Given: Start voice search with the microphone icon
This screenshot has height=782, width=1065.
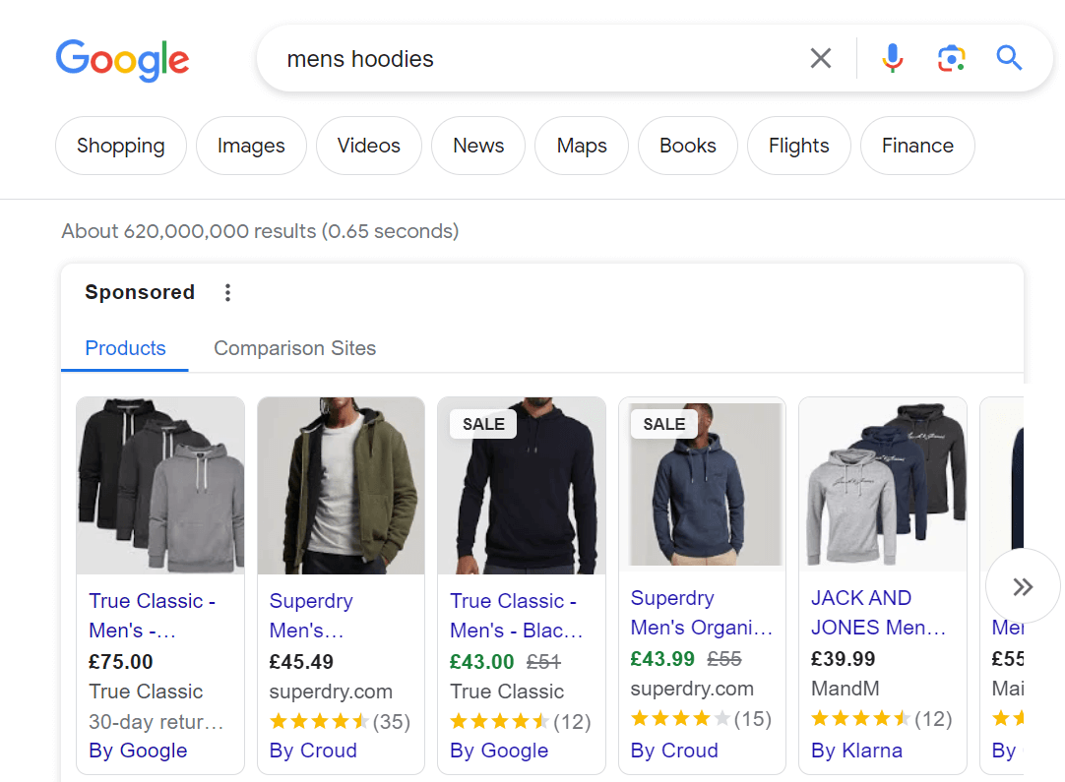Looking at the screenshot, I should tap(893, 58).
